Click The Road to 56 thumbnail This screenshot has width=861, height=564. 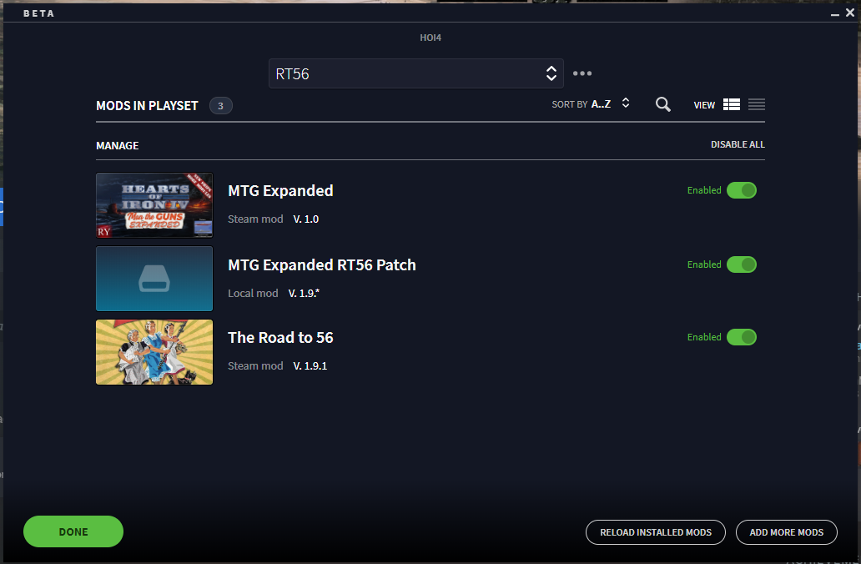point(154,352)
